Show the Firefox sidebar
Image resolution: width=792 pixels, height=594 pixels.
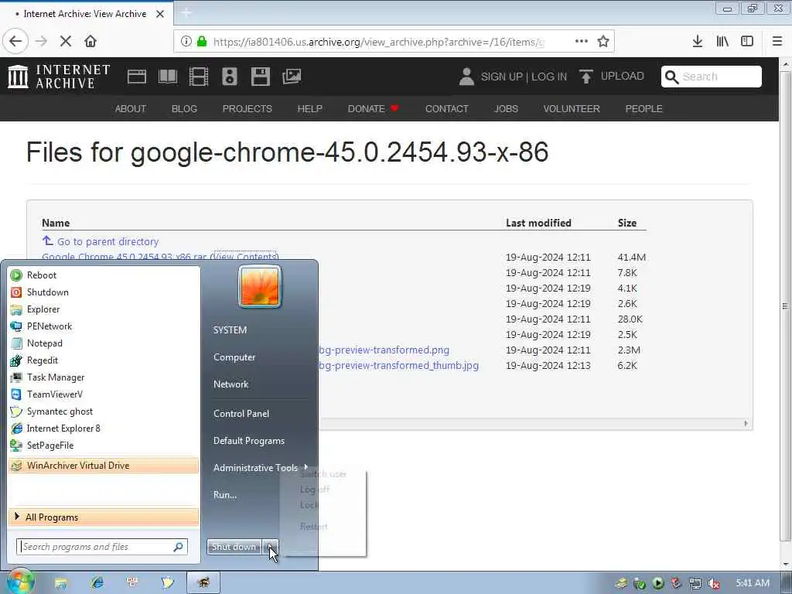[x=747, y=42]
